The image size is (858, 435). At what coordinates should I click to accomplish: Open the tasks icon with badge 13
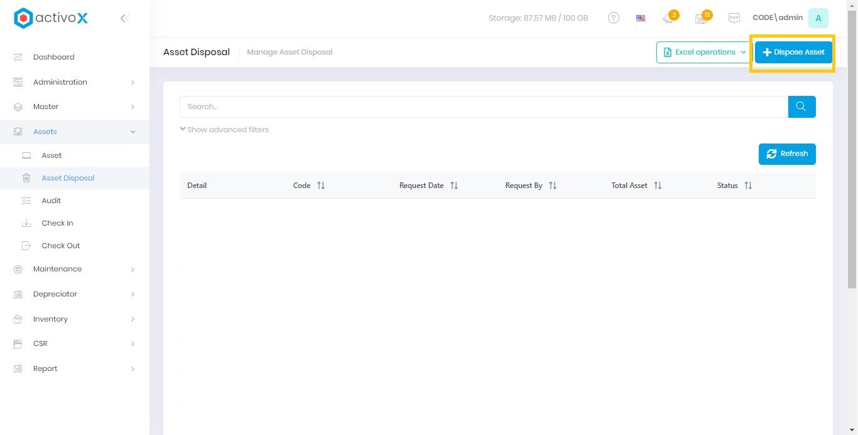(x=702, y=18)
